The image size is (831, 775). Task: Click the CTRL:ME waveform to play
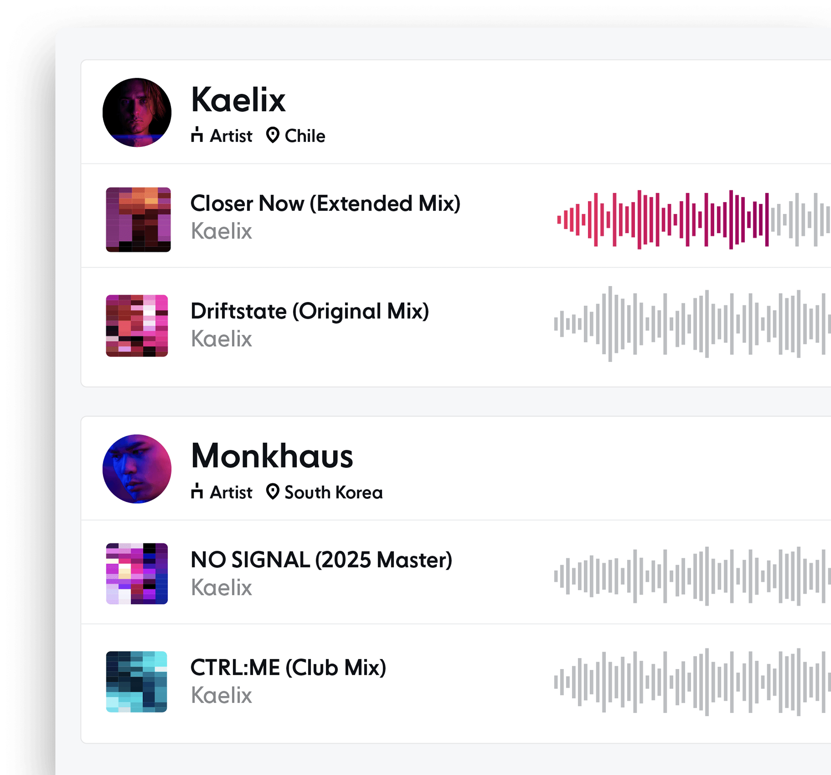692,682
